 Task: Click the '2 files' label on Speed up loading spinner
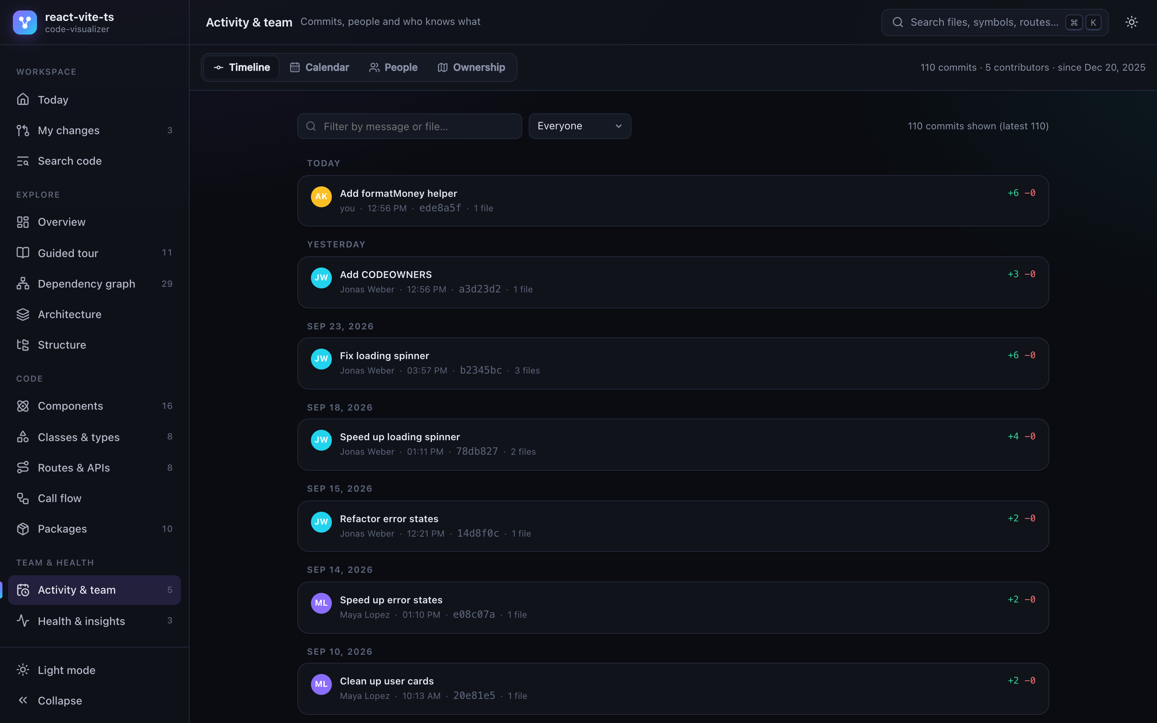(523, 452)
